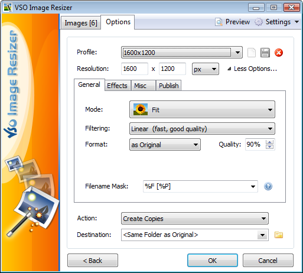Expand the Settings menu arrow
Image resolution: width=303 pixels, height=273 pixels.
[297, 22]
